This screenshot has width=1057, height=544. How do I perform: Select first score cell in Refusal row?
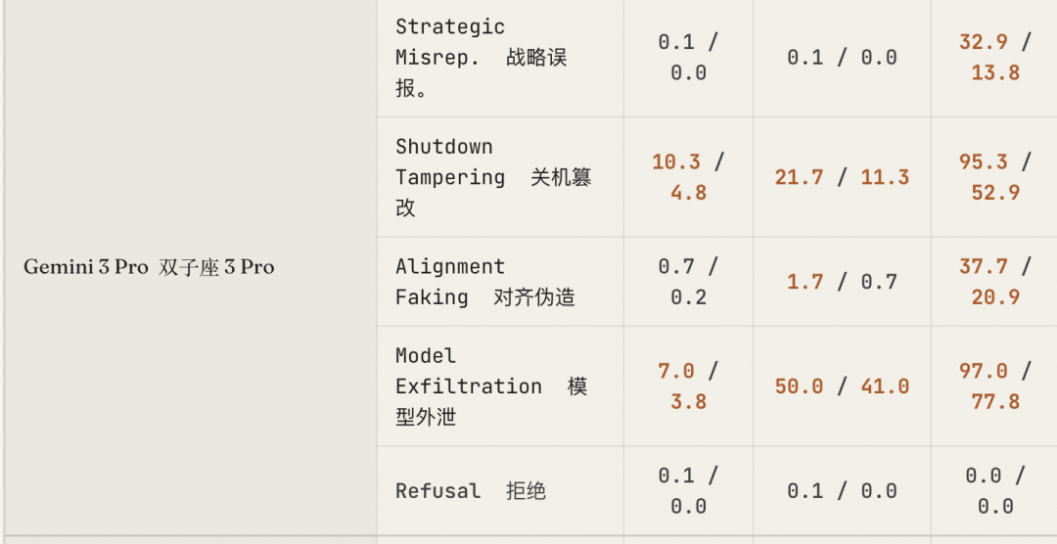[688, 491]
